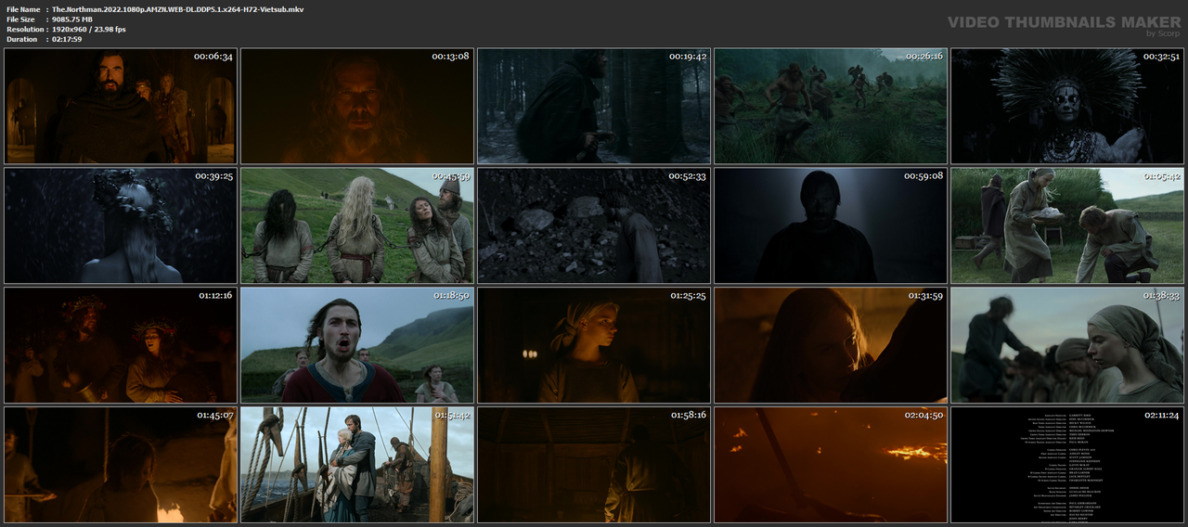Open the headscarf woman thumbnail at 01:38:33
This screenshot has width=1188, height=527.
(x=1067, y=345)
